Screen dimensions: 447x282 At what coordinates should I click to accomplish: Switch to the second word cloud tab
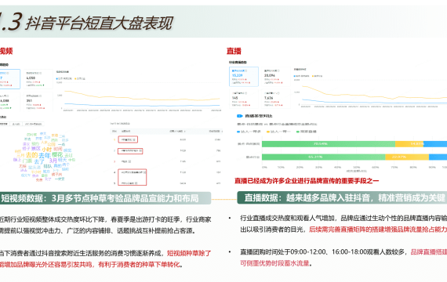coord(16,124)
